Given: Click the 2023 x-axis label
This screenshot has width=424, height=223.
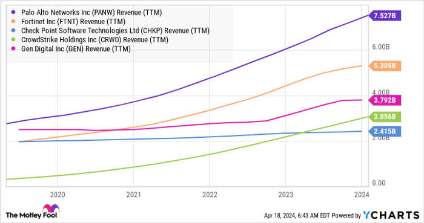Looking at the screenshot, I should [285, 195].
